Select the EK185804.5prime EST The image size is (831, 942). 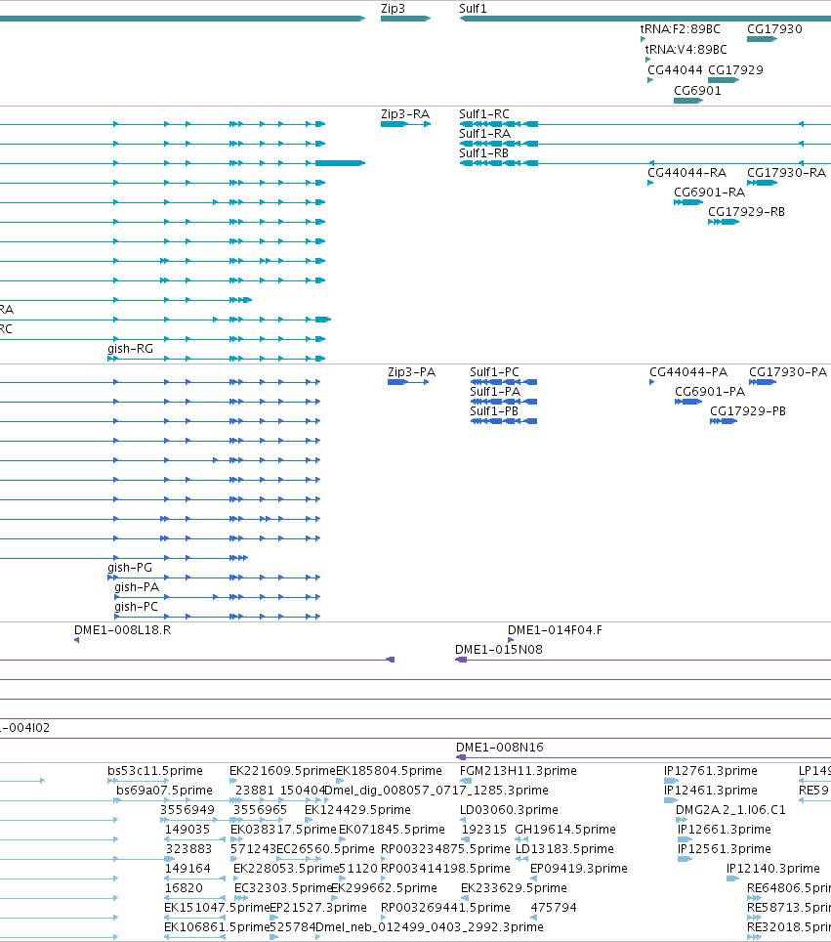pos(340,781)
